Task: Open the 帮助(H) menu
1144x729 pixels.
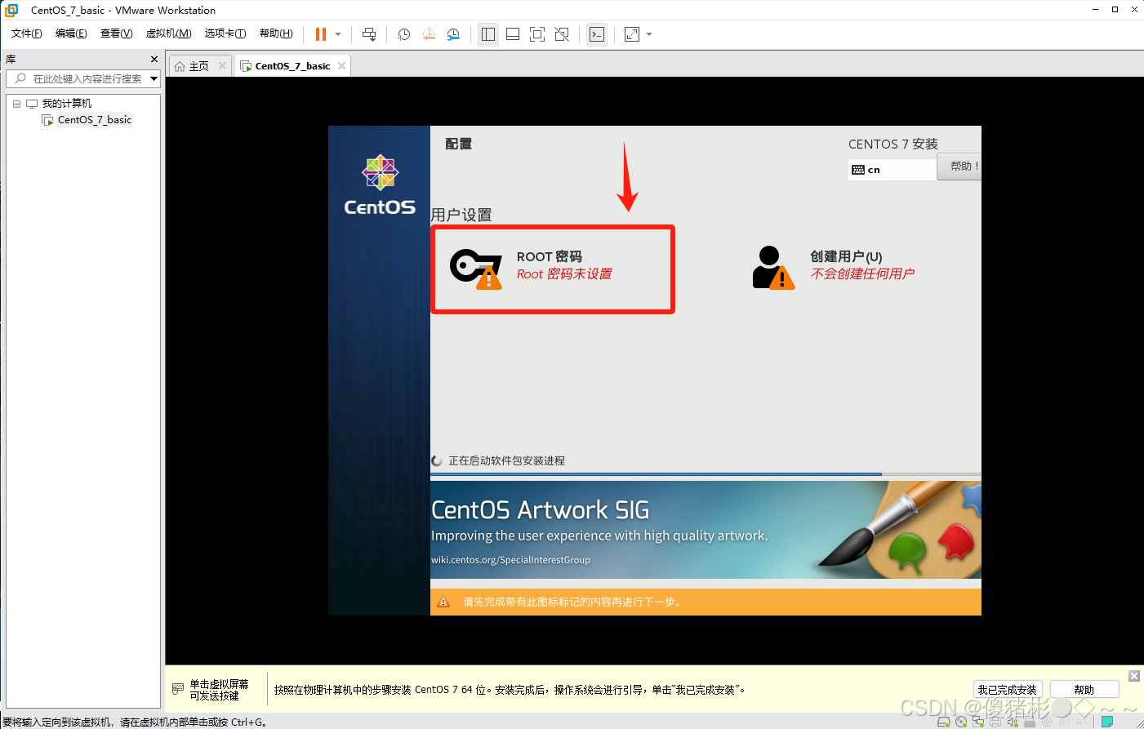Action: click(x=276, y=33)
